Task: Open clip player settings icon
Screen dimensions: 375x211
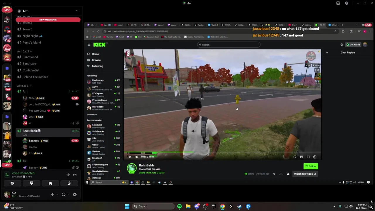Action: click(x=315, y=157)
